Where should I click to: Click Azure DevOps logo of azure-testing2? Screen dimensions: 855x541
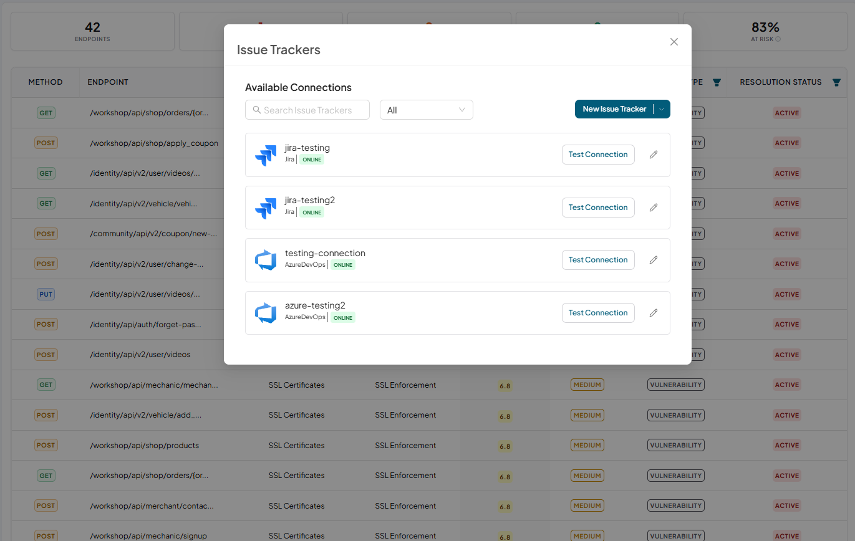pyautogui.click(x=266, y=313)
